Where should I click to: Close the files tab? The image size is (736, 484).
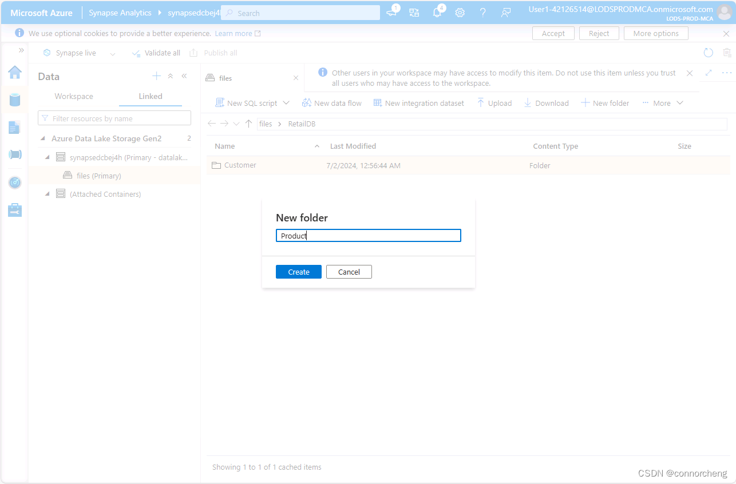tap(295, 78)
